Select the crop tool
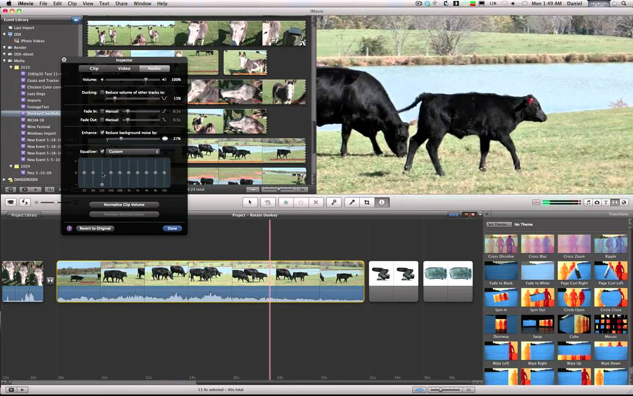Viewport: 633px width, 396px height. pos(367,202)
